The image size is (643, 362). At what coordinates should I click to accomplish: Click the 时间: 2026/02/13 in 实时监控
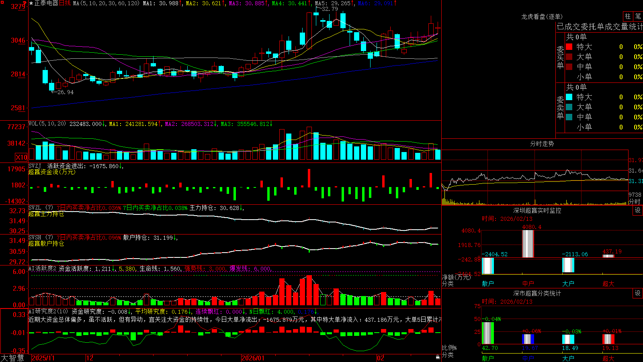(507, 219)
